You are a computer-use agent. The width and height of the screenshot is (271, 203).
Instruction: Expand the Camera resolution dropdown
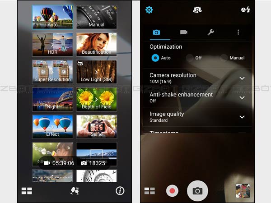[x=242, y=78]
